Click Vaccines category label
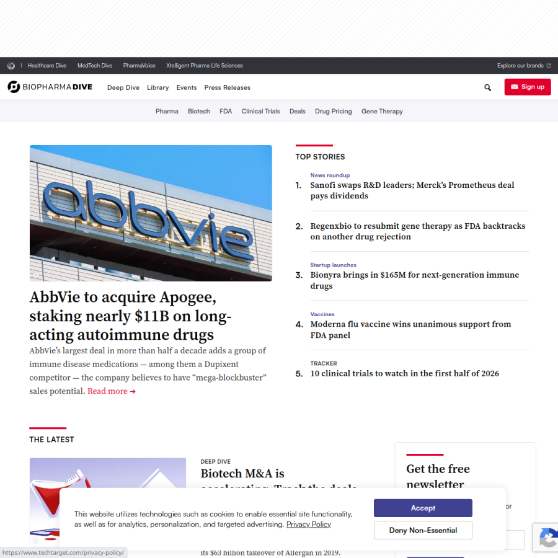558x558 pixels. click(322, 314)
